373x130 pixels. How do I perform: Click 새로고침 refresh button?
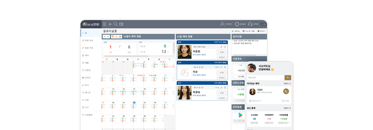tap(236, 31)
